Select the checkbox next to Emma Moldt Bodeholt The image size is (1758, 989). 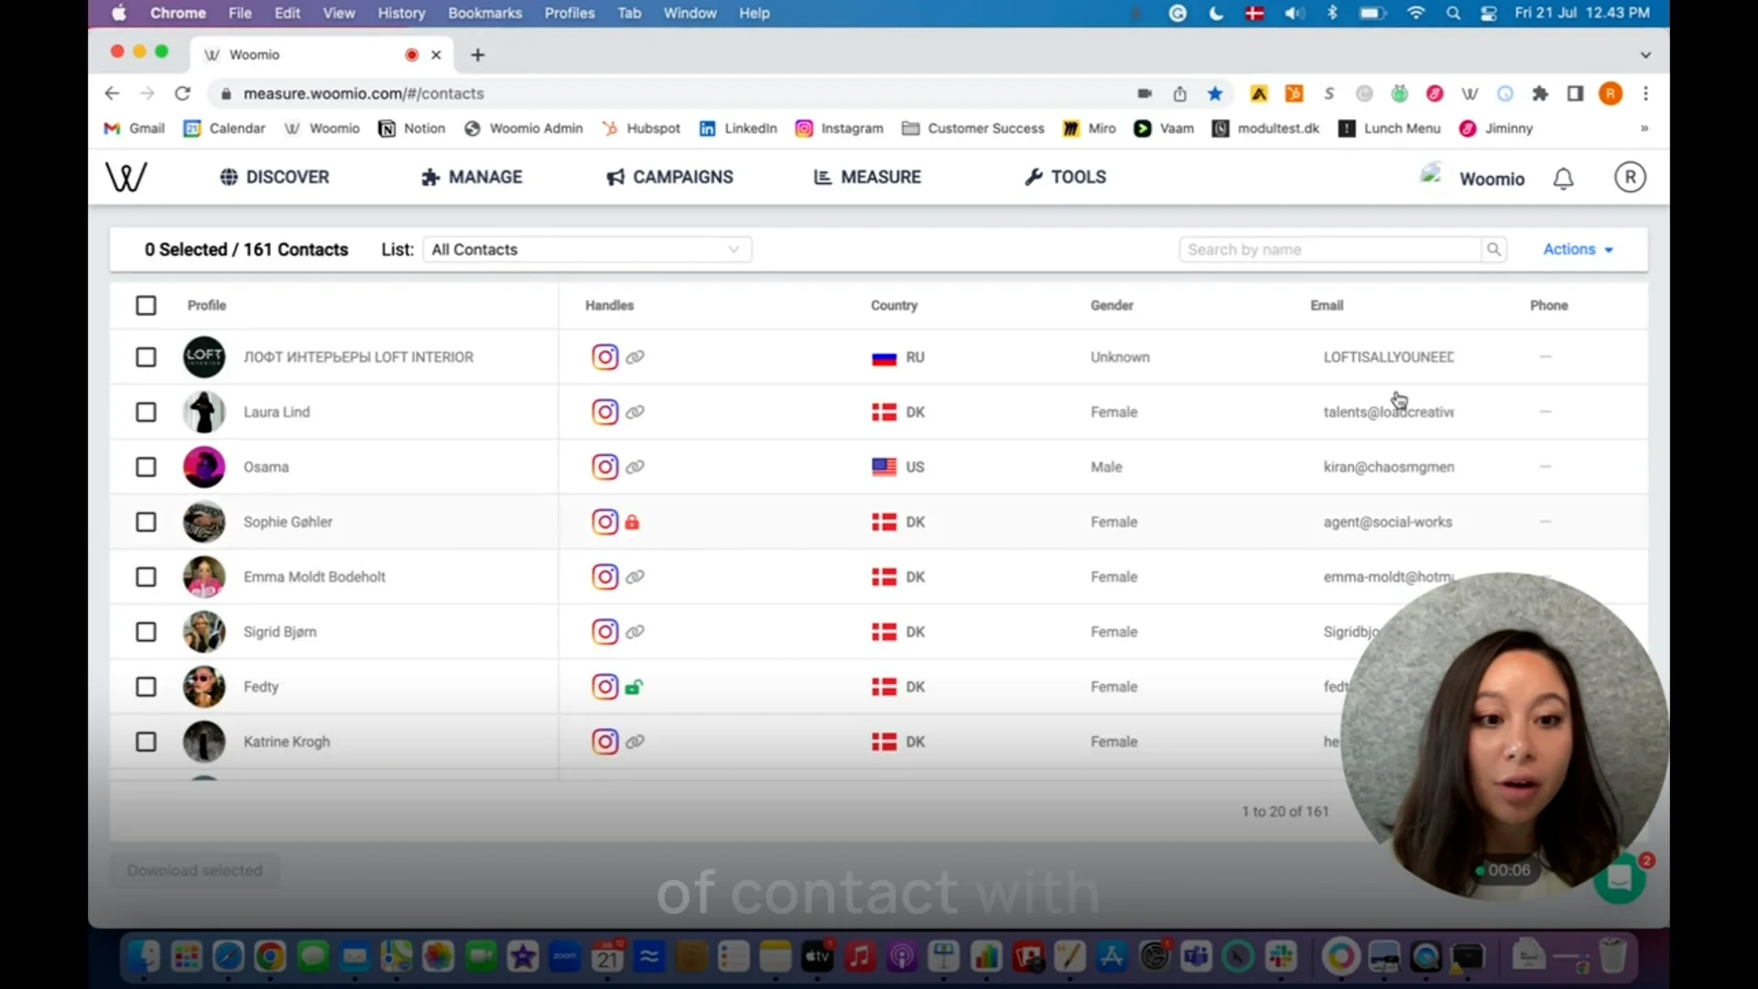[146, 577]
